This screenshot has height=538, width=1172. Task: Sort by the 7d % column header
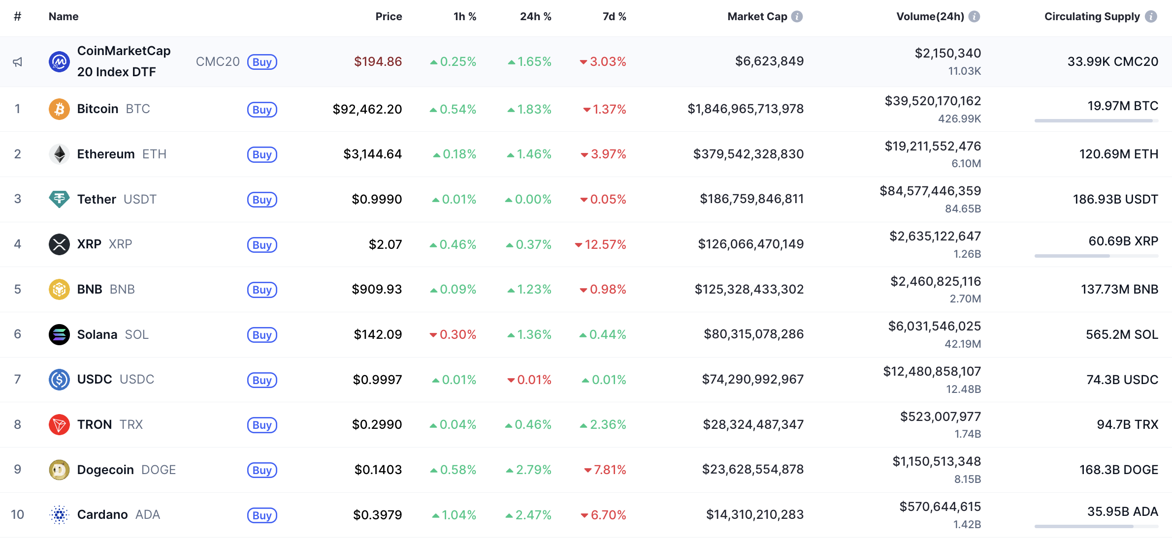[x=614, y=17]
